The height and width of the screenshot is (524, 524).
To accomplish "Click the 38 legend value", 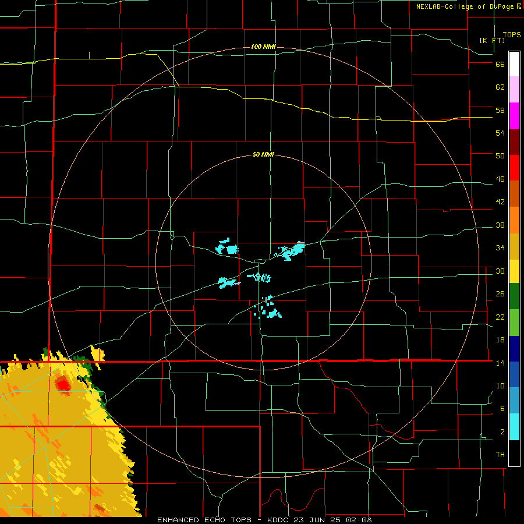I will click(500, 225).
